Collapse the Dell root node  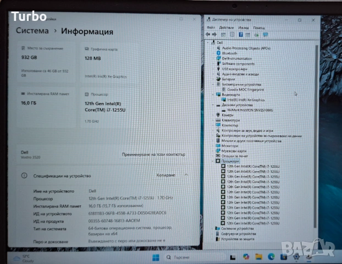208,42
